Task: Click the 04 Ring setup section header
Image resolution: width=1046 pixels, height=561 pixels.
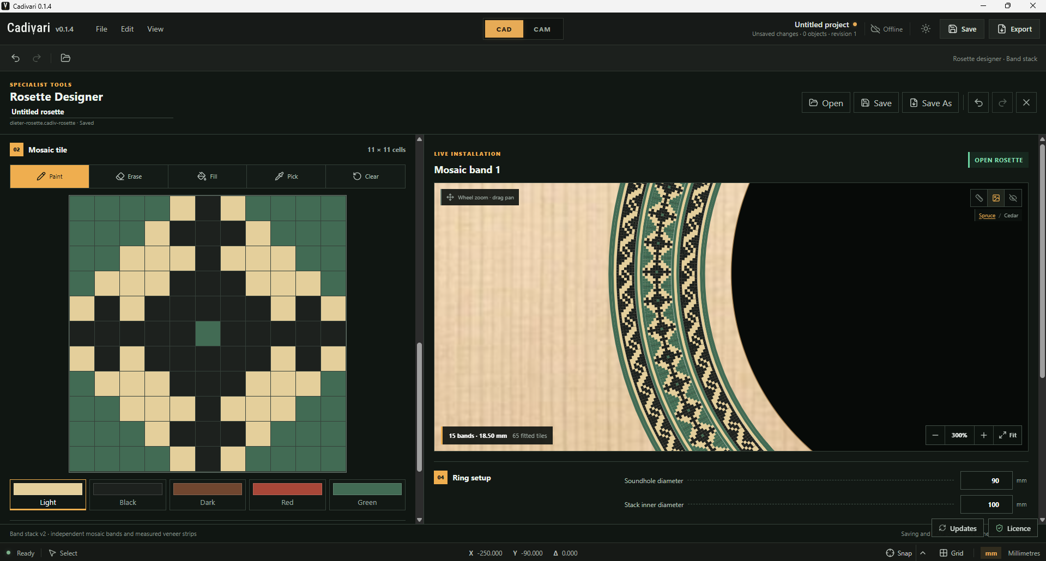Action: point(462,478)
